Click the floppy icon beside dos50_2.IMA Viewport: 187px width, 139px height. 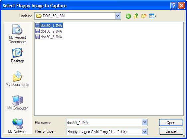click(x=38, y=31)
